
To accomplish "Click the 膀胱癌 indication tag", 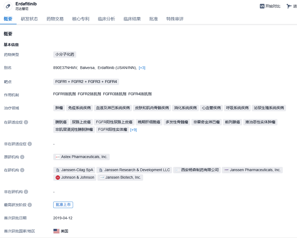I will click(x=61, y=122).
